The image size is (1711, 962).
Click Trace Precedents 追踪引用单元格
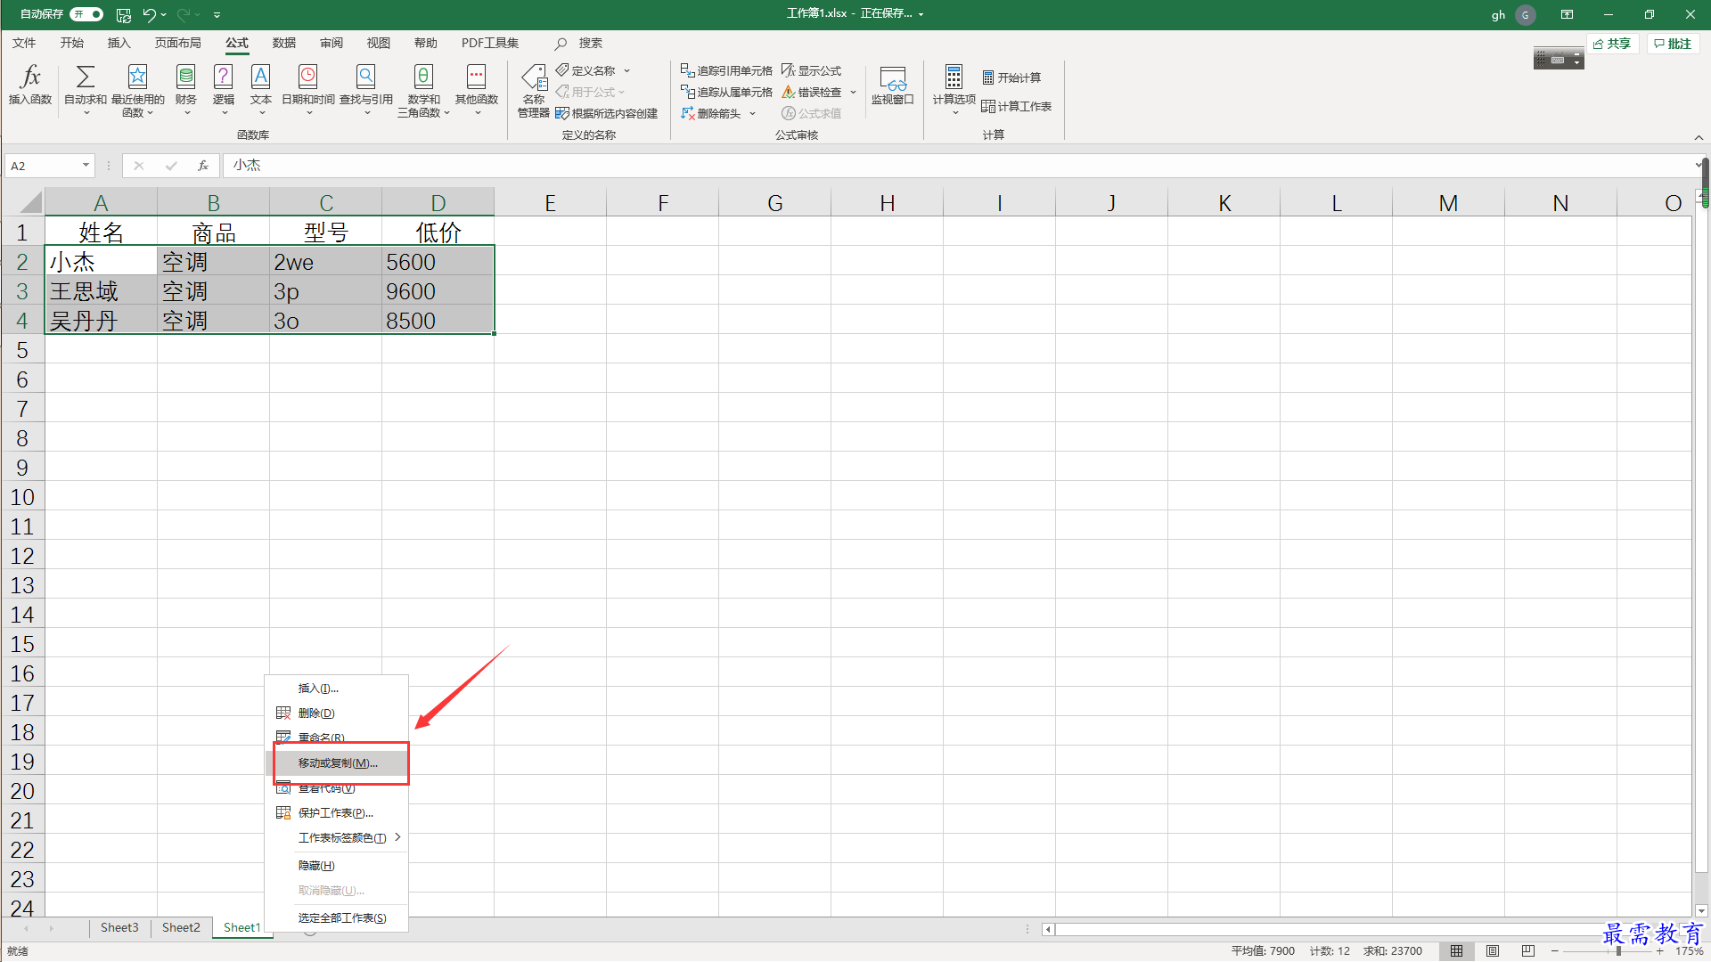(x=726, y=70)
